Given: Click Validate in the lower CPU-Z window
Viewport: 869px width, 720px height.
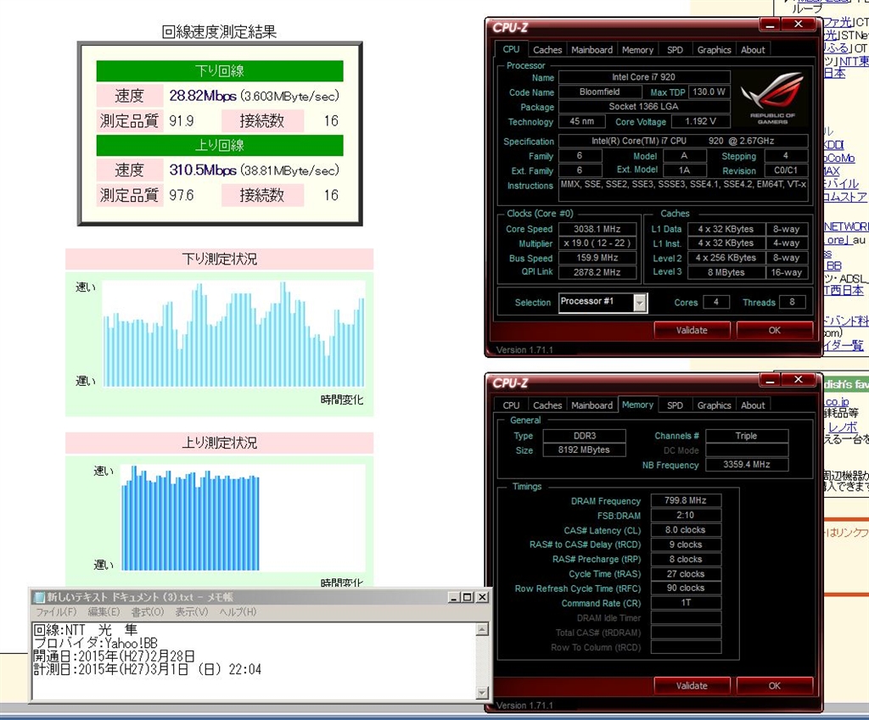Looking at the screenshot, I should (x=692, y=686).
